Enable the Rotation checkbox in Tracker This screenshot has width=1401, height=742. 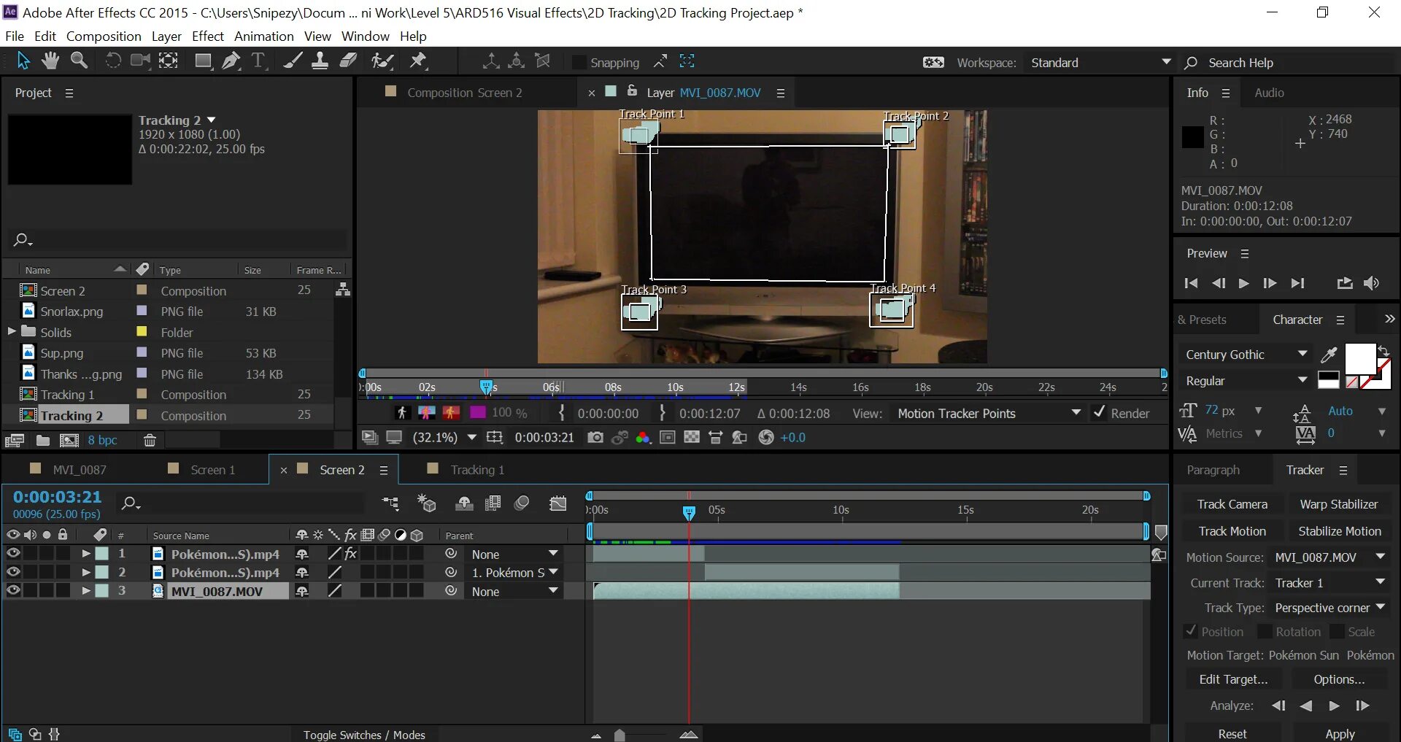(x=1265, y=631)
